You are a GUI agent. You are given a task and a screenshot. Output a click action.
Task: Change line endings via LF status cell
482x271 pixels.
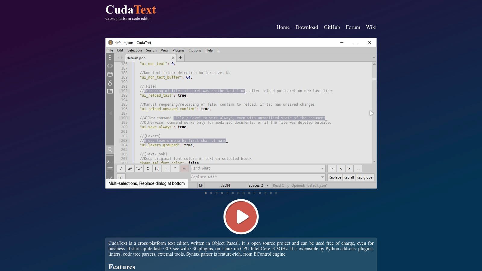pos(201,185)
